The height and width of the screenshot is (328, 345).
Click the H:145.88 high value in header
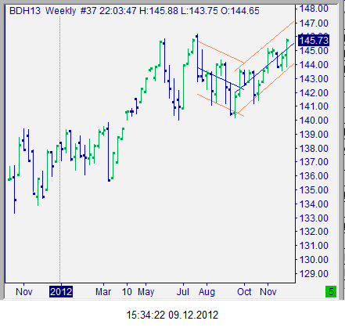click(159, 11)
